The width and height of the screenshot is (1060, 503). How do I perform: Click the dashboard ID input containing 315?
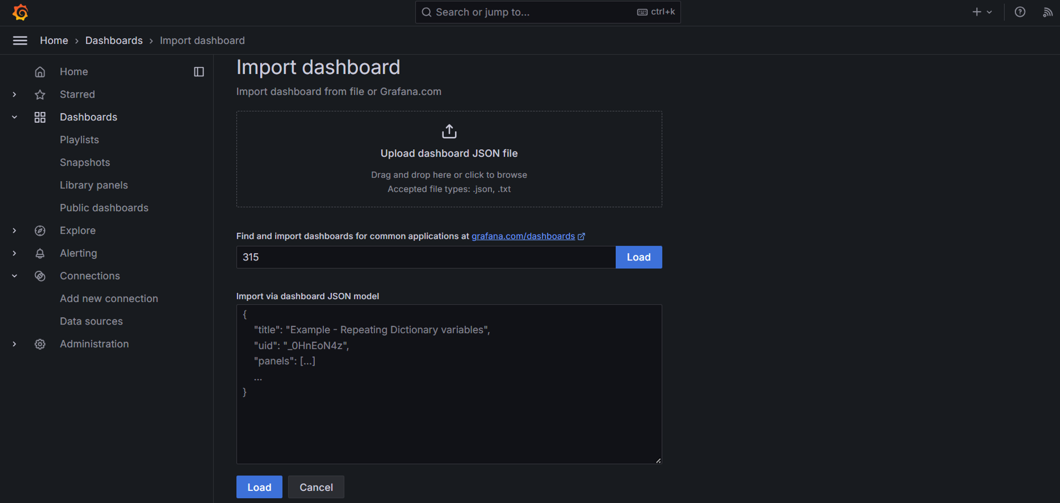point(424,257)
